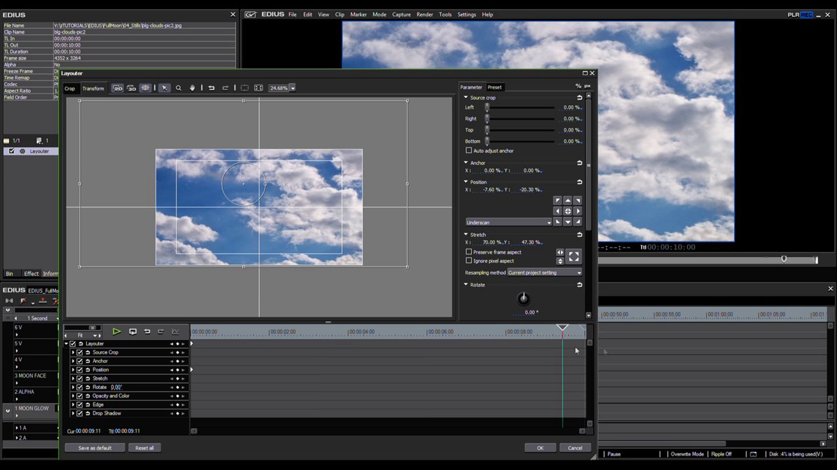
Task: Expand the Rotate track in timeline
Action: coord(73,387)
